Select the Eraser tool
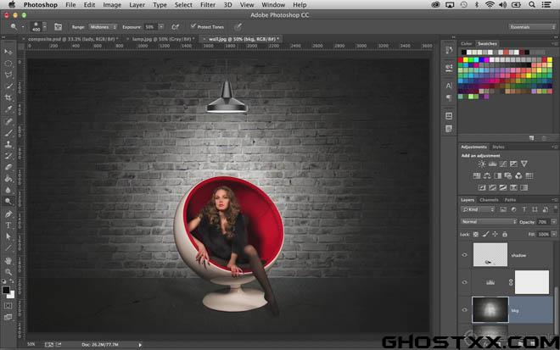The image size is (560, 350). coord(8,167)
